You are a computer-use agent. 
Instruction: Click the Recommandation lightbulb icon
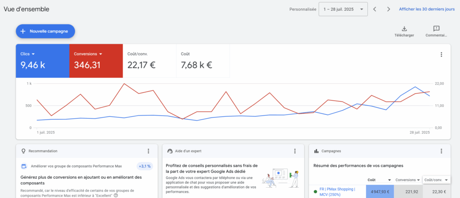point(23,151)
